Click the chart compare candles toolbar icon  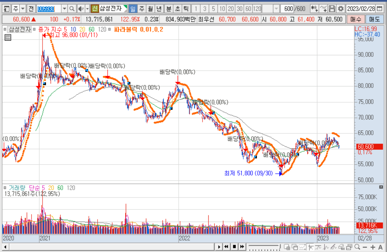click(314, 9)
